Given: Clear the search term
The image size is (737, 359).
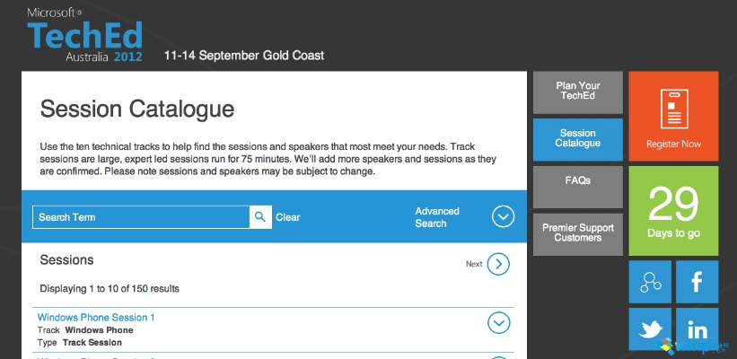Looking at the screenshot, I should pyautogui.click(x=288, y=217).
